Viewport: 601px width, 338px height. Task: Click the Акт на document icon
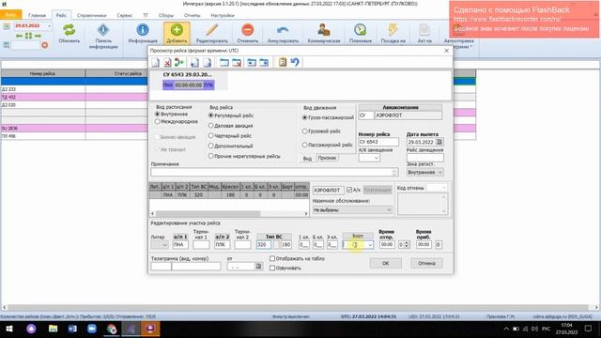click(424, 30)
